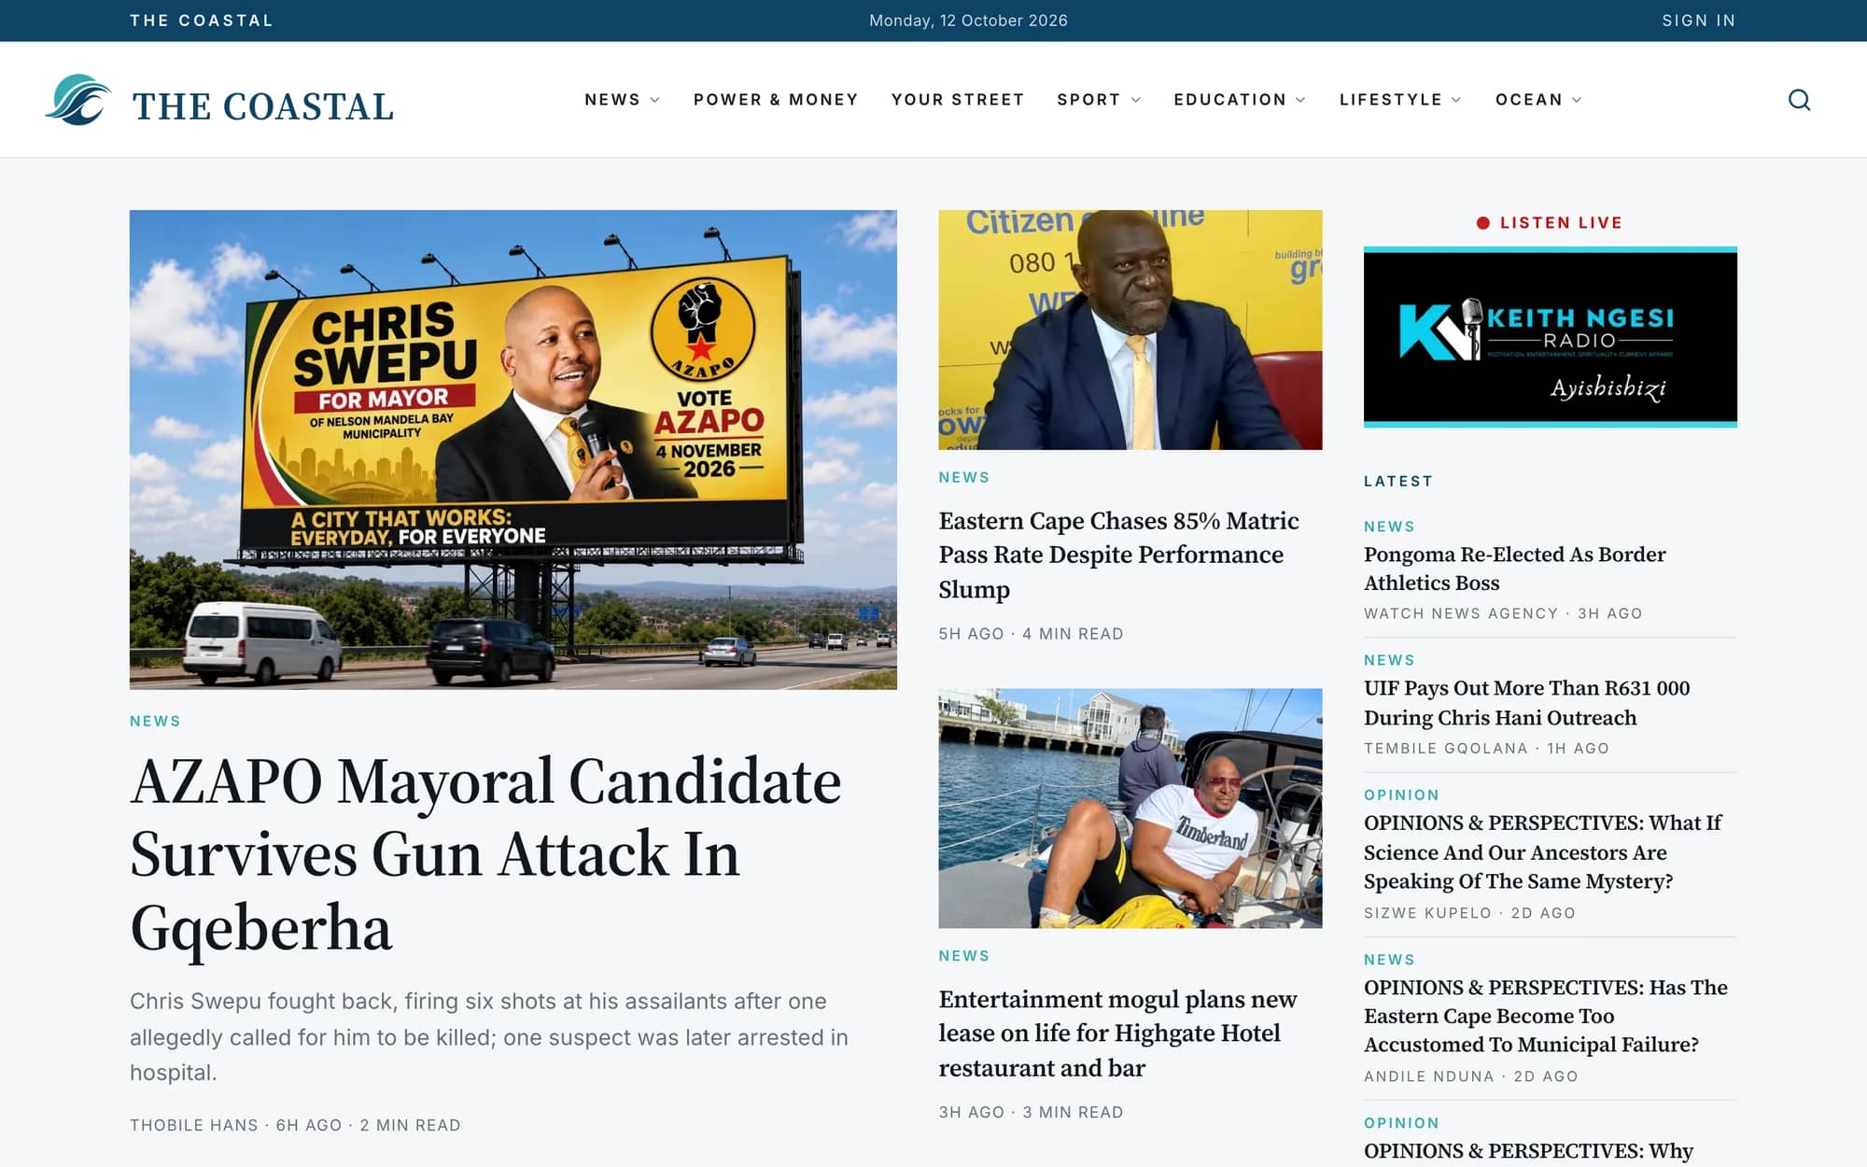1867x1167 pixels.
Task: Click Tembile Gqolana byline
Action: click(x=1445, y=749)
